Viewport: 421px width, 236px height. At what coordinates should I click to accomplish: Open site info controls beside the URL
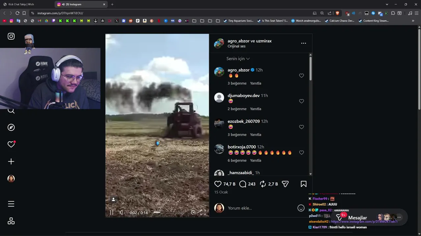point(32,13)
